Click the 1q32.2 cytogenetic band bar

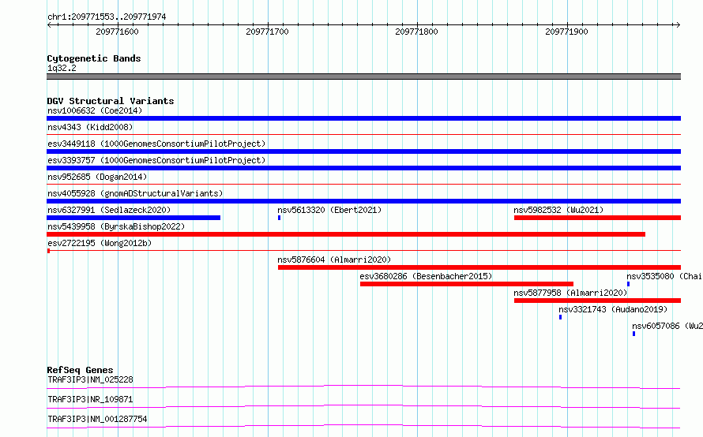(x=363, y=77)
